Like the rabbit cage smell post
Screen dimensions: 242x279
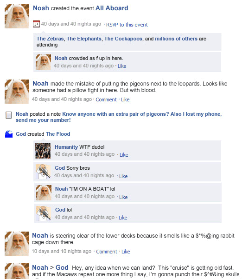click(126, 252)
